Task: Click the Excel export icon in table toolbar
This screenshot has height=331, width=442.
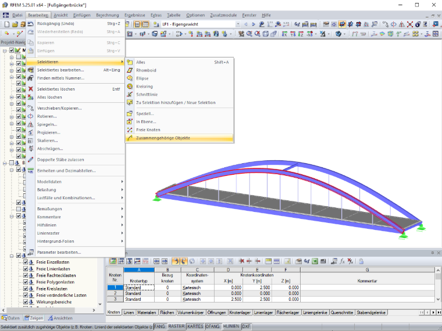Action: 315,261
